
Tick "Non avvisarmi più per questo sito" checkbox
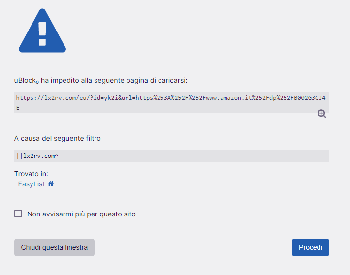[18, 214]
